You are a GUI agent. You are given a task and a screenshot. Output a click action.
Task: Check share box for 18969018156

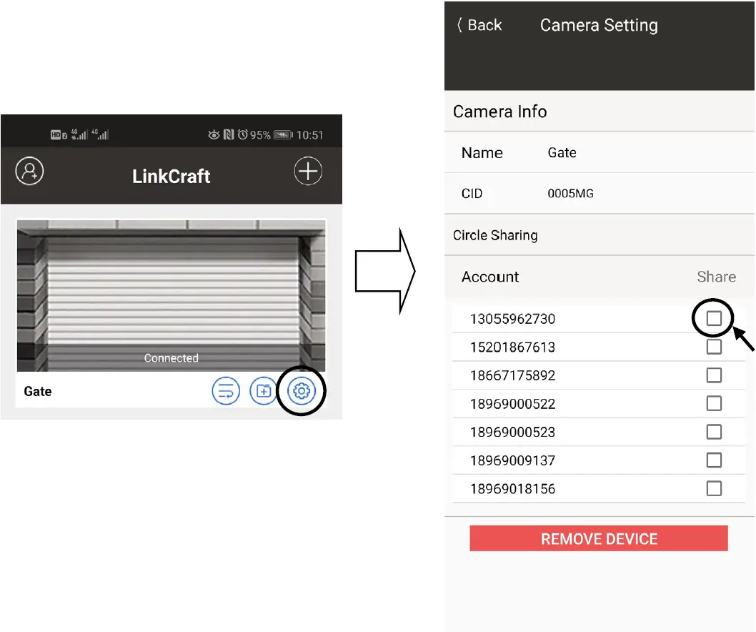coord(714,489)
